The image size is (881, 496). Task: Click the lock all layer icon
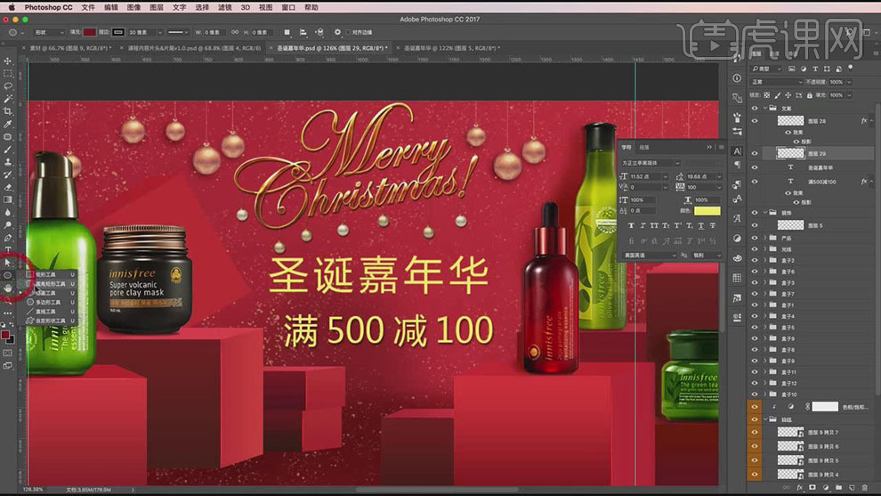[810, 95]
